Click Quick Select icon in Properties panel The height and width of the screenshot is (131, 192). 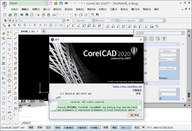click(x=158, y=39)
